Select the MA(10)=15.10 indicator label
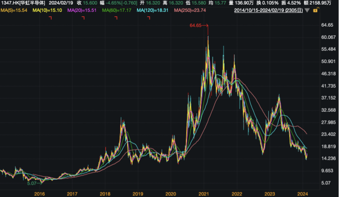339x197 pixels. tap(47, 10)
